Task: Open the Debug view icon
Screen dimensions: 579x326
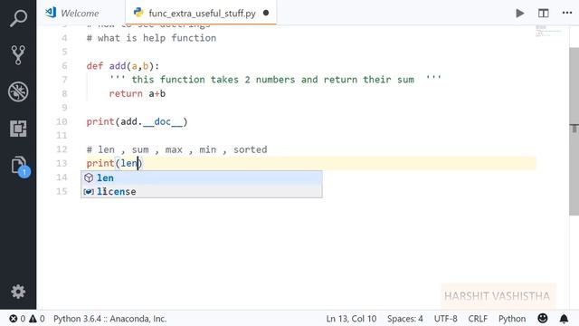Action: (18, 91)
